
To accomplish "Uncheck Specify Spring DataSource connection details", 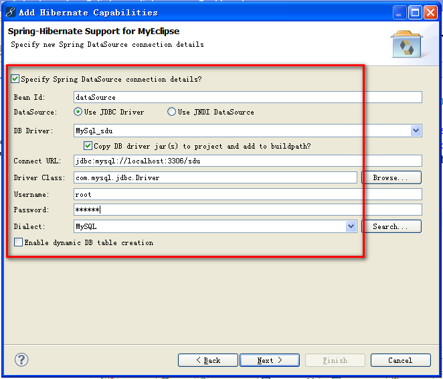I will coord(15,79).
